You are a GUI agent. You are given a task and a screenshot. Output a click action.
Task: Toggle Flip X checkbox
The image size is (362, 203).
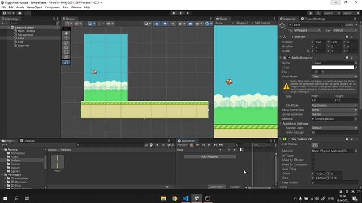point(313,72)
